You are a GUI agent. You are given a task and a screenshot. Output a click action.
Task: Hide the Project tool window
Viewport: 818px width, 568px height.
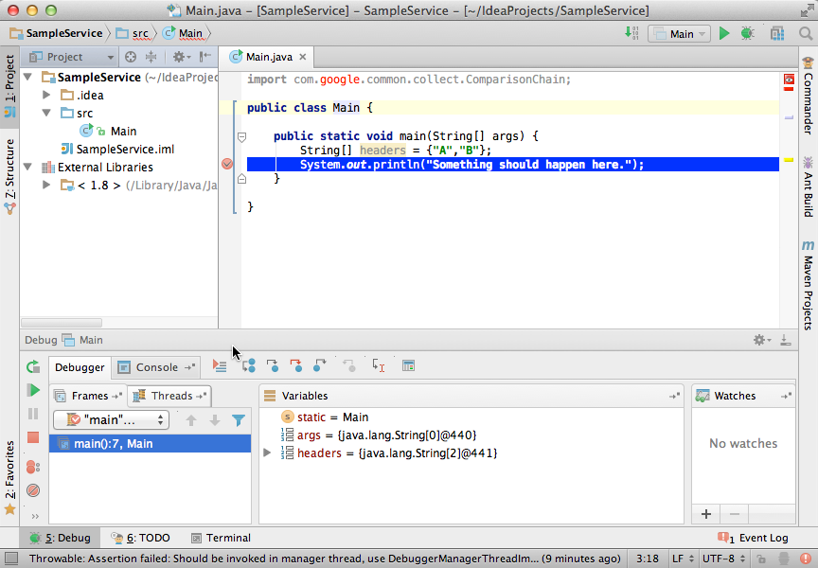(x=205, y=57)
